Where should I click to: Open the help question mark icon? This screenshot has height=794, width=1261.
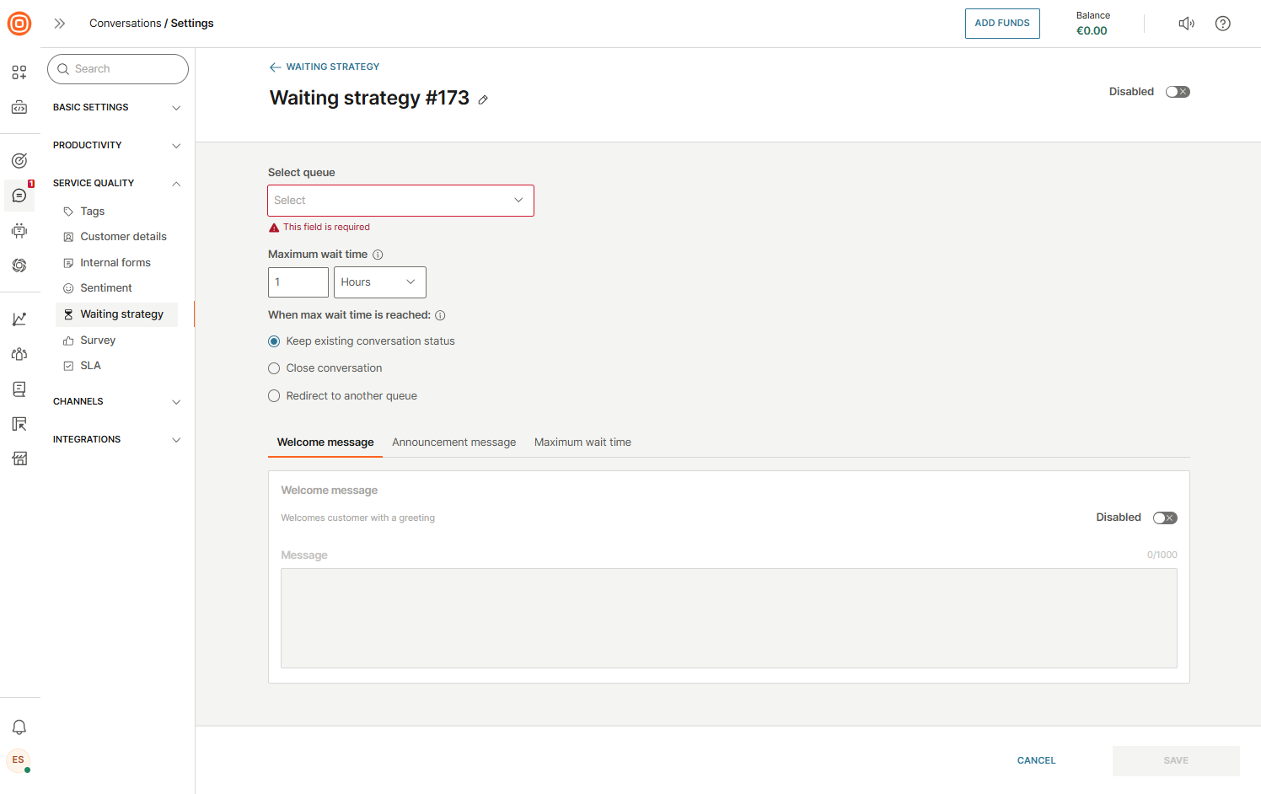coord(1222,24)
